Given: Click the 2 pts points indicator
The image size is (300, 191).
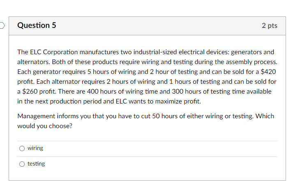Looking at the screenshot, I should coord(270,25).
